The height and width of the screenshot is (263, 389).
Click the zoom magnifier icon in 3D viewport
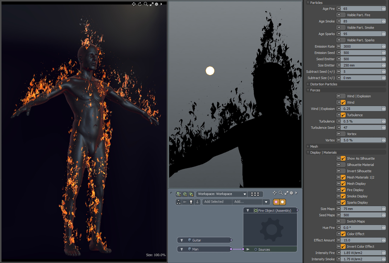coord(146,4)
